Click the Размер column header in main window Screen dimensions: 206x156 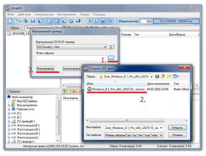coord(126,35)
